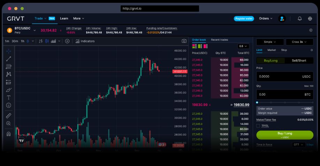The image size is (320, 166).
Task: Click the Qty BTC input field
Action: point(285,95)
